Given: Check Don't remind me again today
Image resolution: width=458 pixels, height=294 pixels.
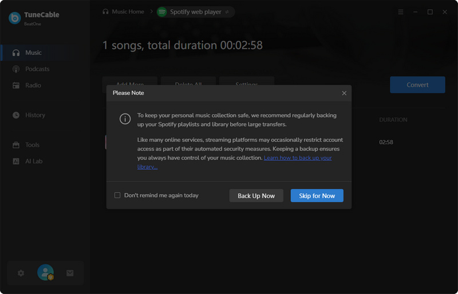Looking at the screenshot, I should tap(117, 195).
